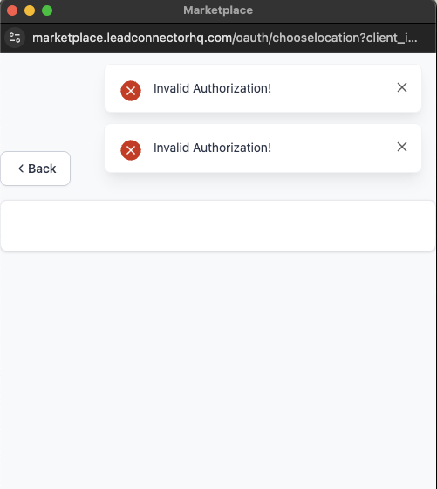This screenshot has height=489, width=437.
Task: Click the red error icon in top toast
Action: click(x=131, y=91)
